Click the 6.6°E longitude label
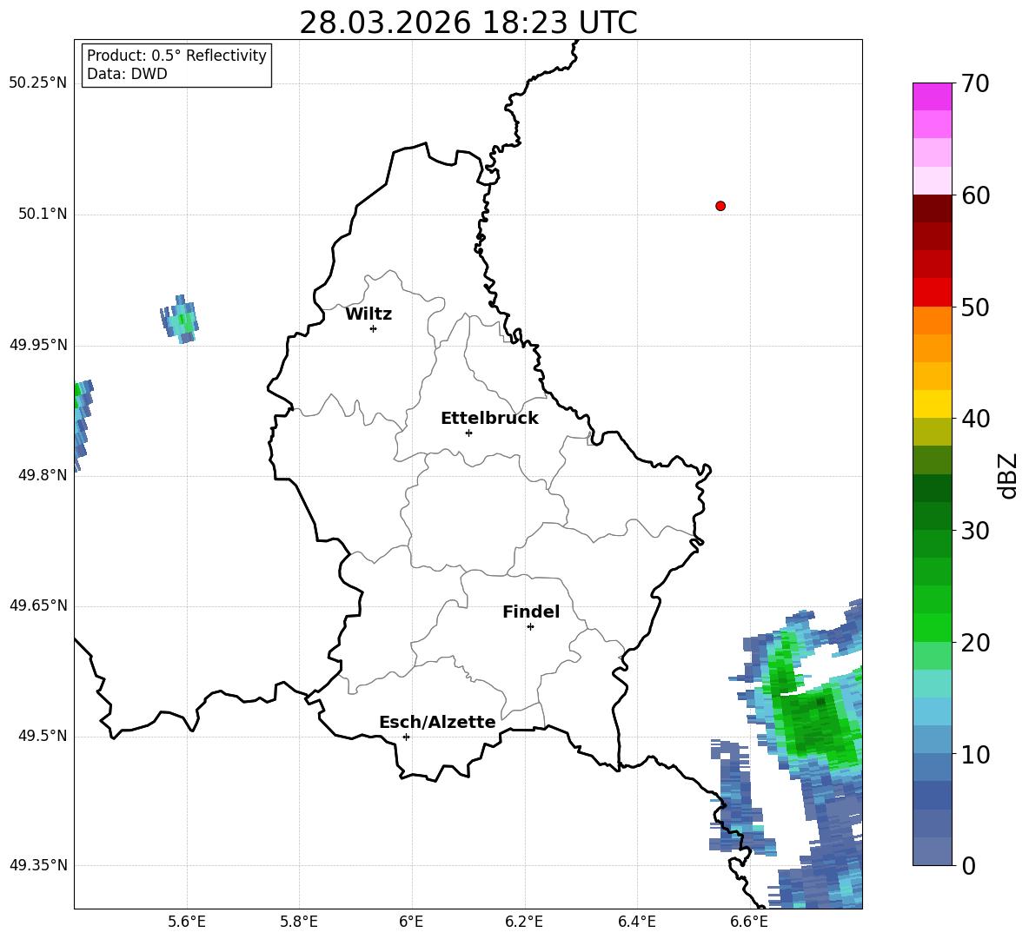This screenshot has width=1029, height=939. tap(749, 922)
